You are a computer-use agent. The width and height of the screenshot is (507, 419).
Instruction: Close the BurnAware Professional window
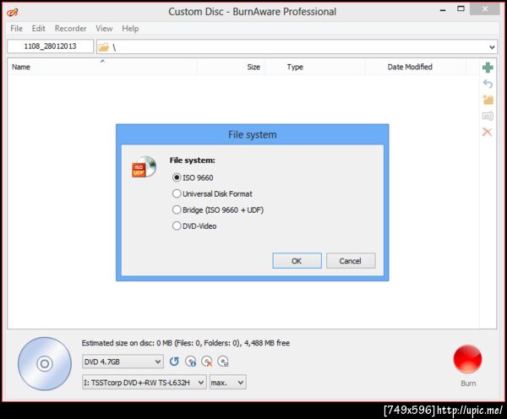pyautogui.click(x=485, y=9)
